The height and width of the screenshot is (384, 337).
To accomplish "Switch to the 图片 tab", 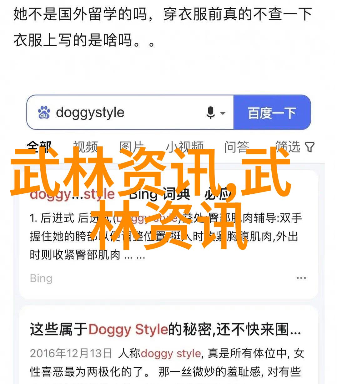I will coord(132,147).
